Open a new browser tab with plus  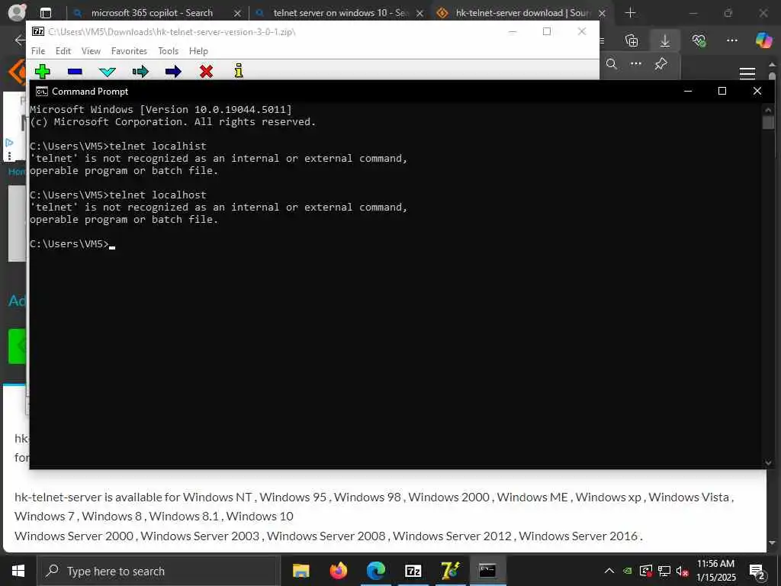[631, 13]
